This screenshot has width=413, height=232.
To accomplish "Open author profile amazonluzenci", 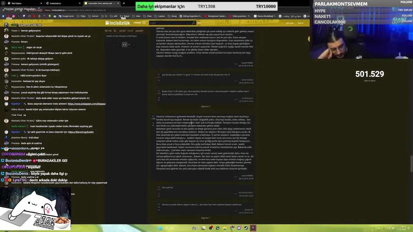I will (x=246, y=193).
